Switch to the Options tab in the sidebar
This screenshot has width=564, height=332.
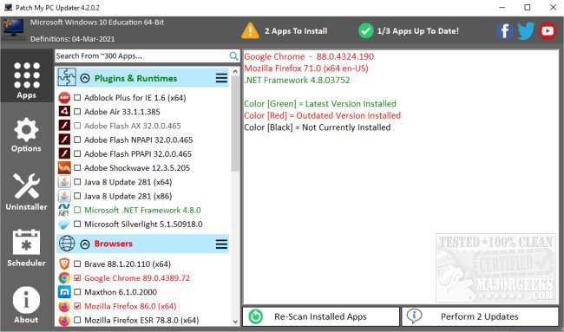(x=26, y=135)
